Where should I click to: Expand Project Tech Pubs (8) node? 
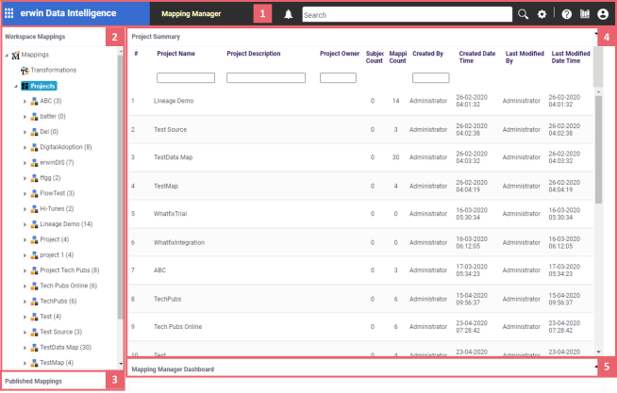pos(25,270)
